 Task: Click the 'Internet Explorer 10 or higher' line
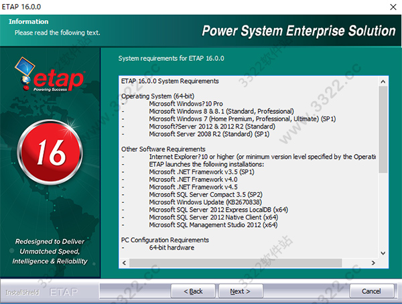point(262,157)
